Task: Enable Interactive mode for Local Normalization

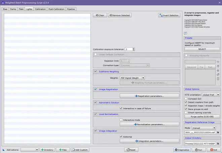Action: (x=121, y=120)
